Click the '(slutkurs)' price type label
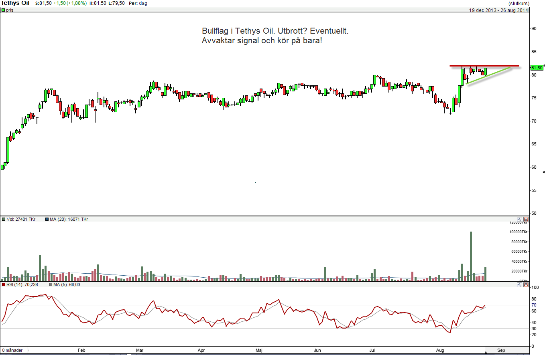The width and height of the screenshot is (545, 355). click(x=518, y=3)
